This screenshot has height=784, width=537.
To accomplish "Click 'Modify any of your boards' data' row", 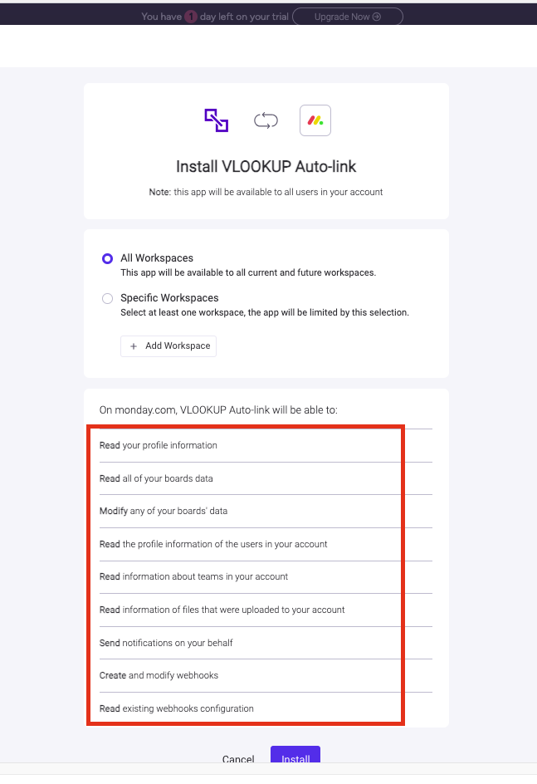I will coord(266,511).
